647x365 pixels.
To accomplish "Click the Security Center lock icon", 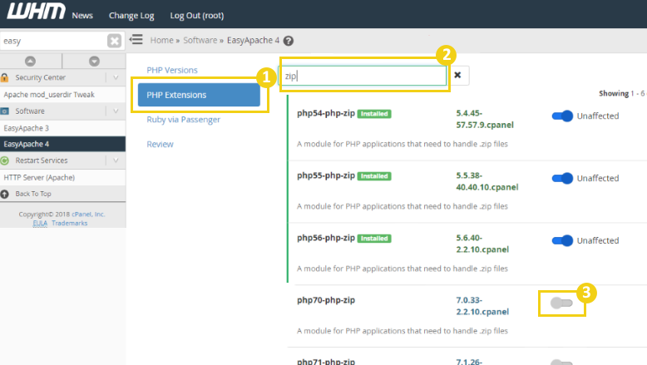I will click(x=4, y=77).
